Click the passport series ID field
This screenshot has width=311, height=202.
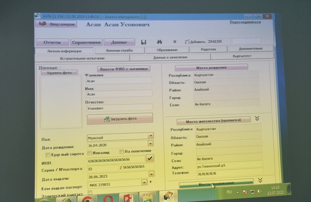point(103,169)
